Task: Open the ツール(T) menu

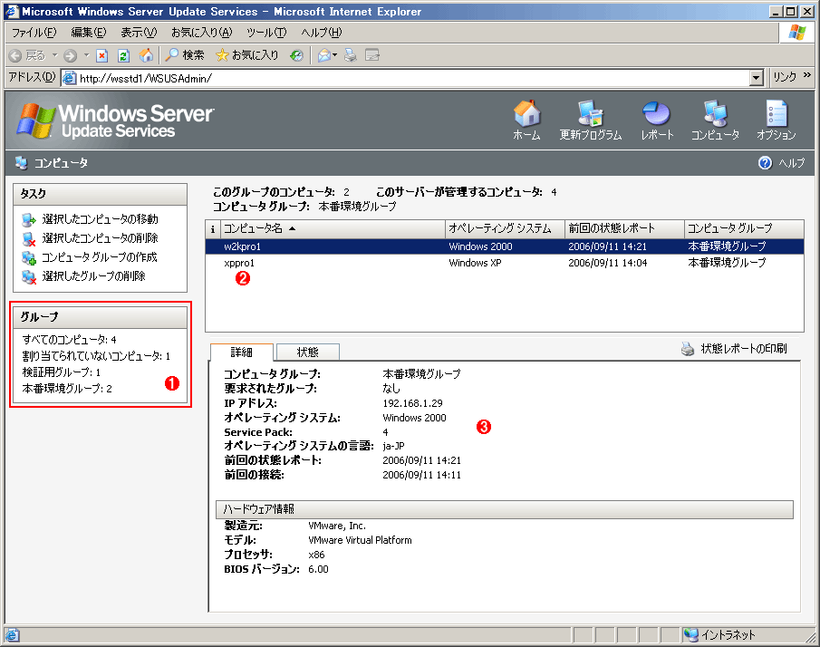Action: click(266, 33)
